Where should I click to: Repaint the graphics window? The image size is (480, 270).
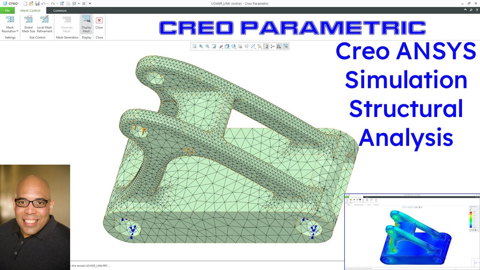[x=214, y=46]
